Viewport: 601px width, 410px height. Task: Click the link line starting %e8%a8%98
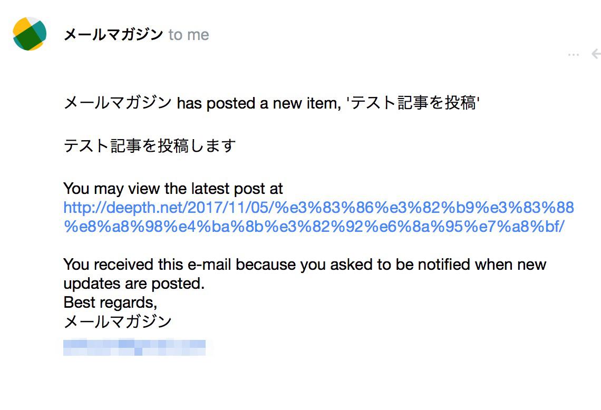(314, 227)
